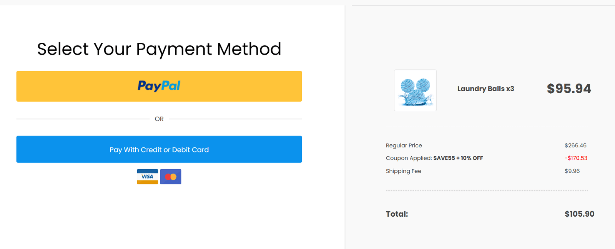Viewport: 615px width, 249px height.
Task: Select the Regular Price label
Action: 404,145
